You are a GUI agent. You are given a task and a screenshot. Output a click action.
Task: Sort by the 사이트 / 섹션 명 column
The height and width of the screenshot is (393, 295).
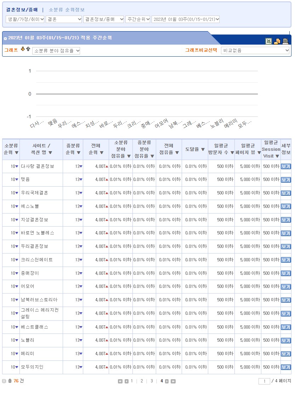point(50,153)
